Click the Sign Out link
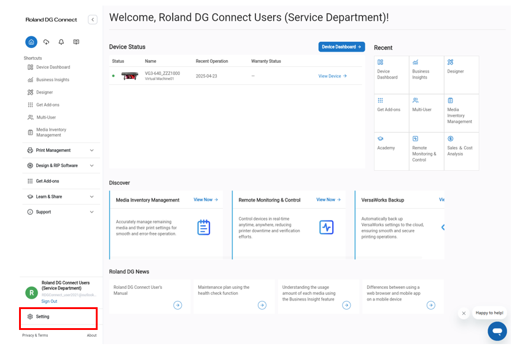The image size is (517, 349). point(49,302)
